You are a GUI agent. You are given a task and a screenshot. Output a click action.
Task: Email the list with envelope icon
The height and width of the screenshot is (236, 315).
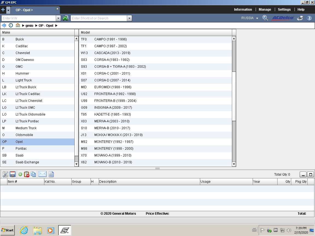coord(42,174)
